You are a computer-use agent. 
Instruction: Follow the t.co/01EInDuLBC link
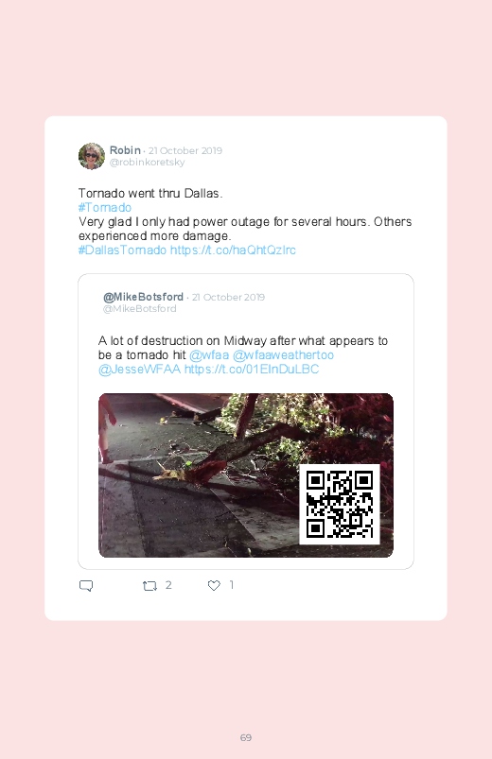click(252, 370)
